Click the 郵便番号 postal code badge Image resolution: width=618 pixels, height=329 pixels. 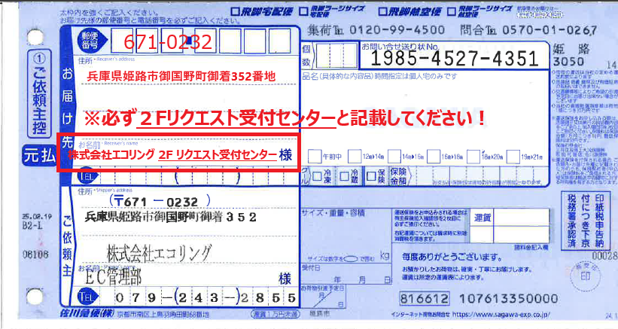93,41
